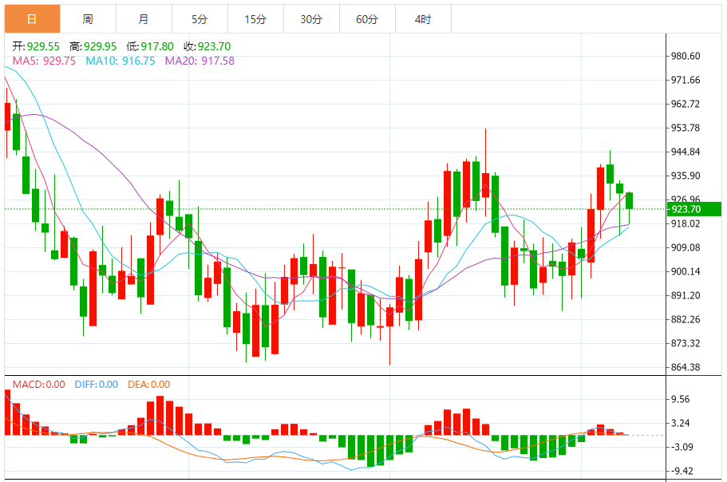Click the high price 929.95 value
The width and height of the screenshot is (727, 482).
pyautogui.click(x=100, y=46)
